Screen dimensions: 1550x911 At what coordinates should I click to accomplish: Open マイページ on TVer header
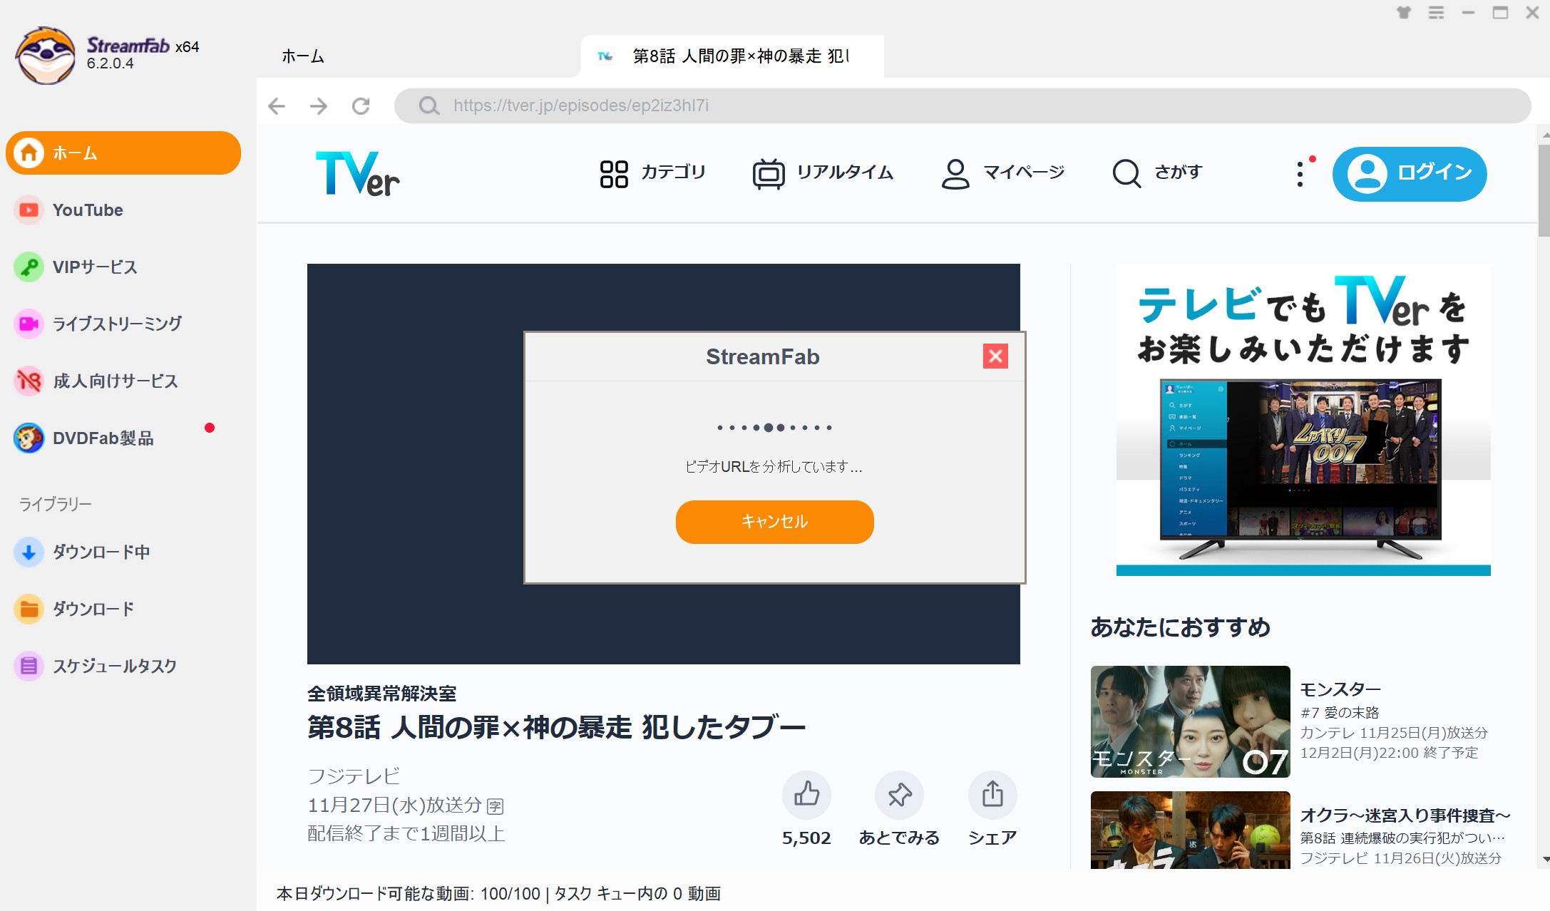[1002, 173]
